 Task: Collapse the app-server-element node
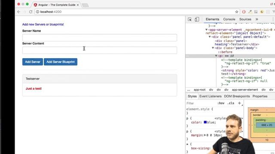click(x=206, y=30)
